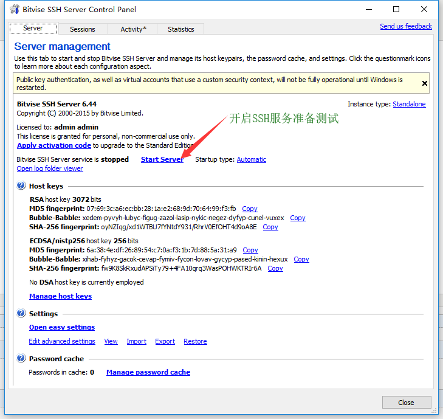Click the Password cache help questionmark icon
This screenshot has width=443, height=419.
pos(21,358)
